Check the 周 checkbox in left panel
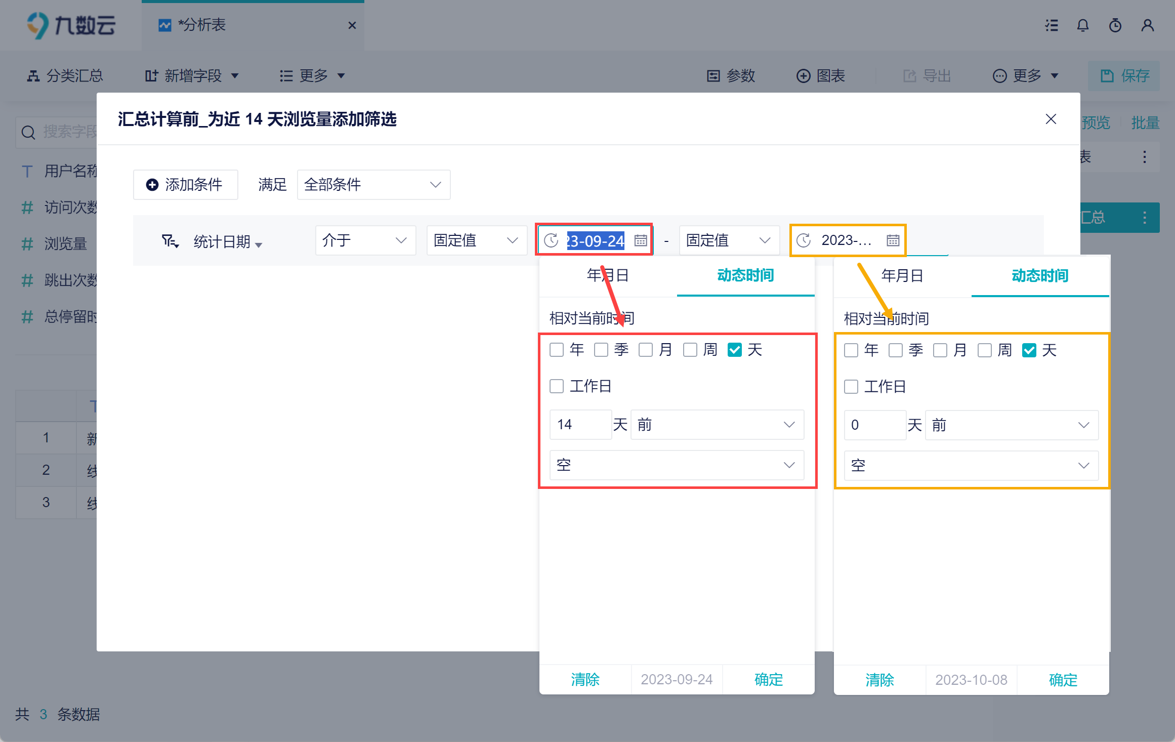 [x=690, y=350]
